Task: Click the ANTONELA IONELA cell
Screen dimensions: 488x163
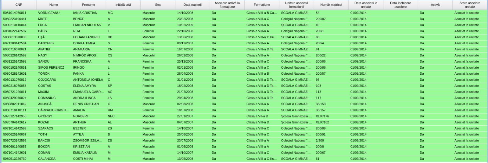Action: 88,80
